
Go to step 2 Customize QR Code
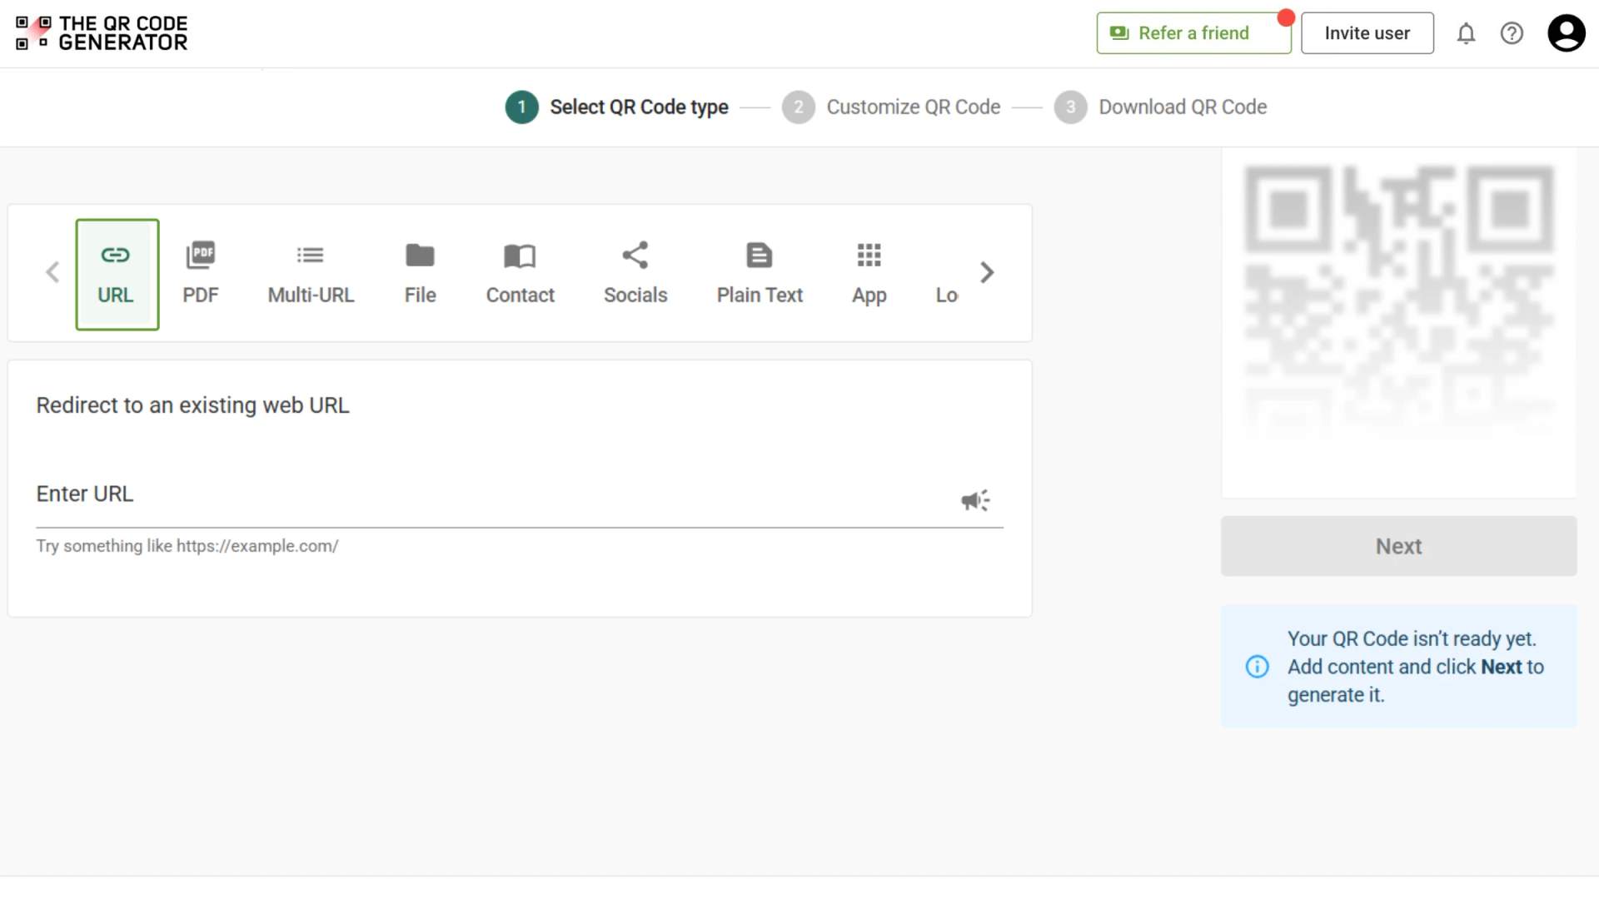891,107
